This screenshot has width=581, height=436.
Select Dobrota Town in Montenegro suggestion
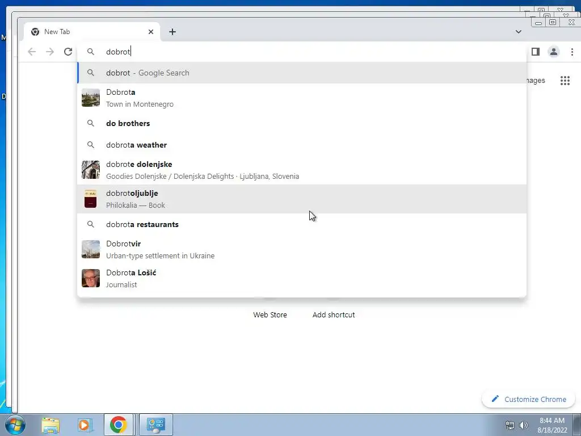[x=302, y=98]
